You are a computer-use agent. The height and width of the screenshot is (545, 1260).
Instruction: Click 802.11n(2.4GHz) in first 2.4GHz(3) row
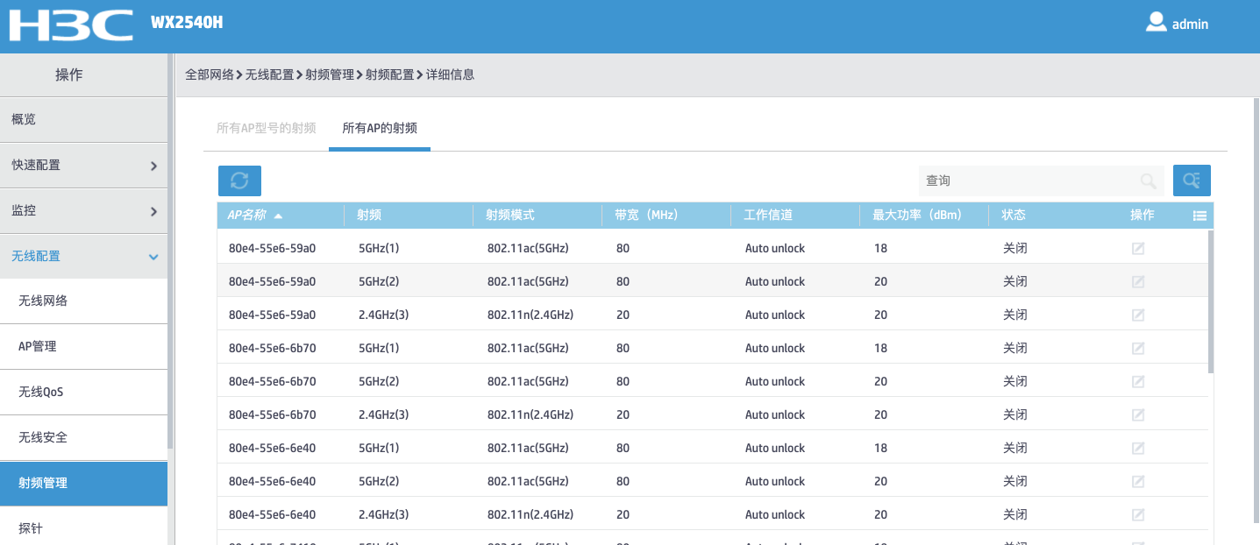coord(530,315)
